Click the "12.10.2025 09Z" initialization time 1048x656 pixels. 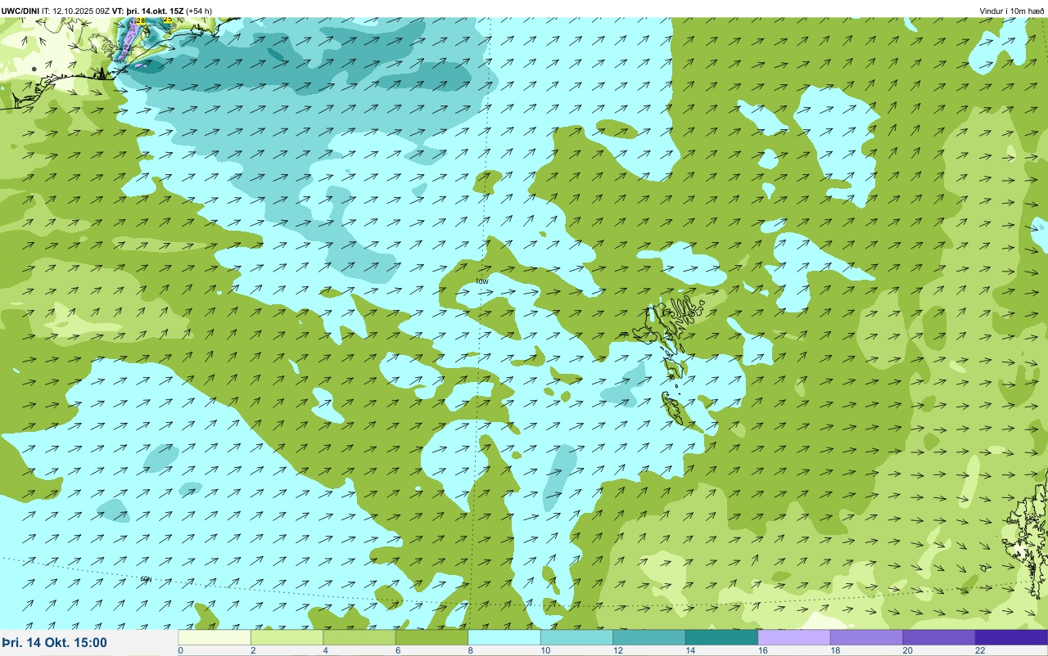point(81,11)
